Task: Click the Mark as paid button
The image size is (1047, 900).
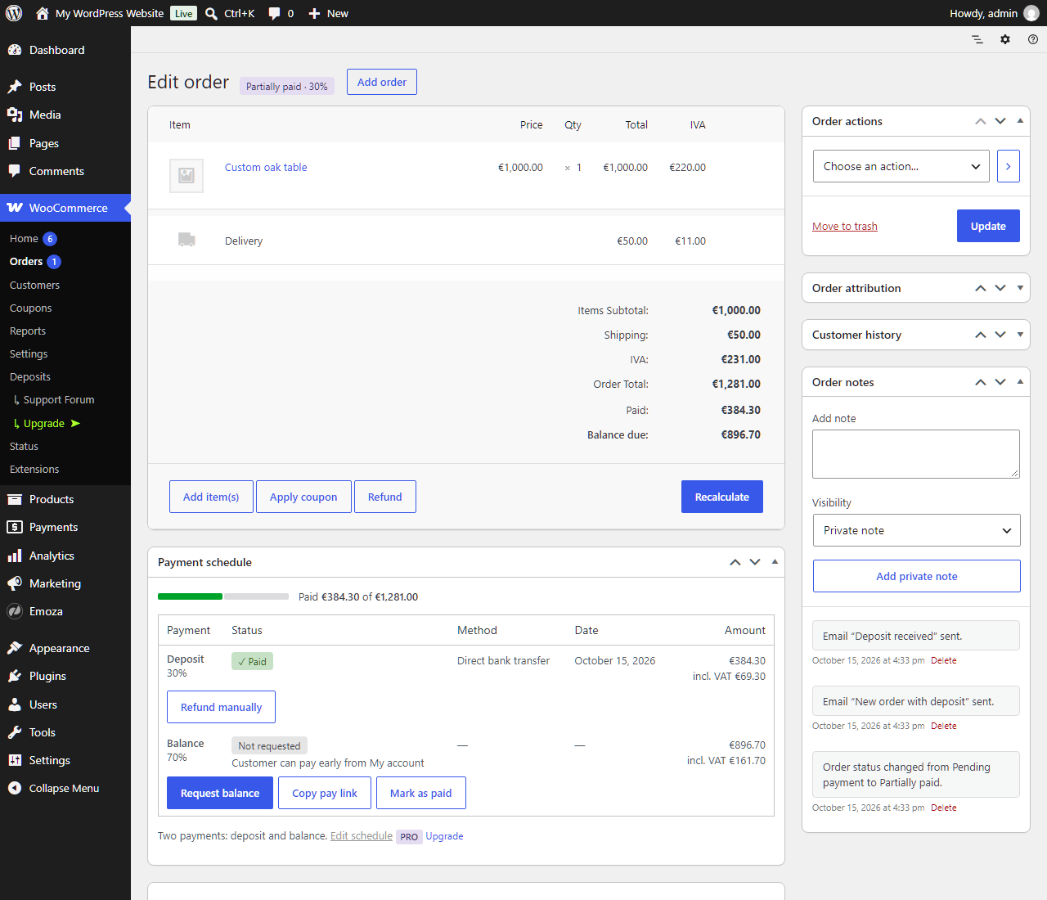Action: pyautogui.click(x=421, y=793)
